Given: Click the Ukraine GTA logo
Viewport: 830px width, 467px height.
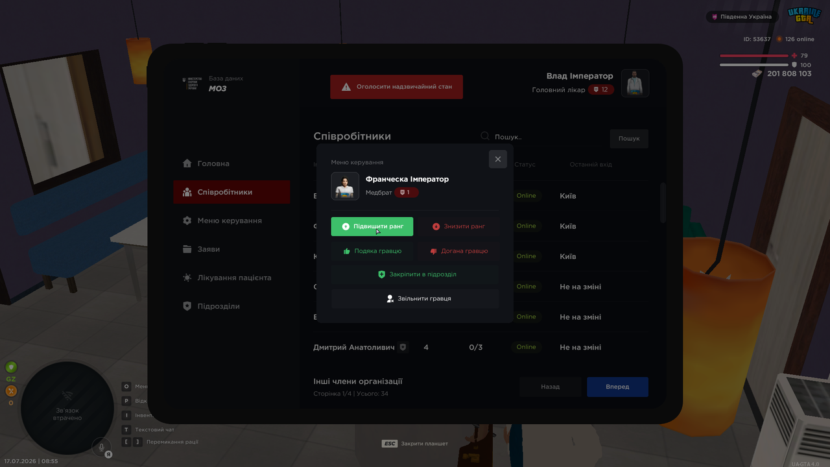Looking at the screenshot, I should tap(804, 16).
